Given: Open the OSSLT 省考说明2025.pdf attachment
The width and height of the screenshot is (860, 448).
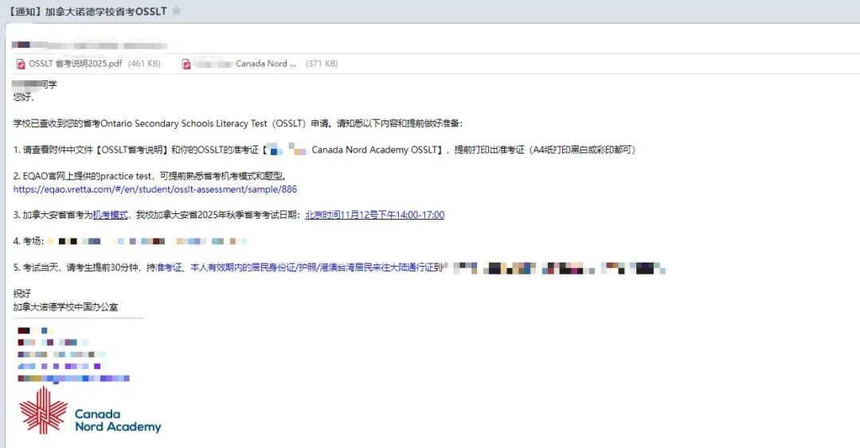Looking at the screenshot, I should click(x=75, y=64).
